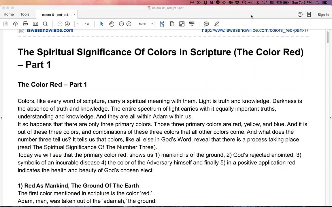The image size is (332, 207).
Task: Select the arrow selection tool
Action: pos(102,24)
